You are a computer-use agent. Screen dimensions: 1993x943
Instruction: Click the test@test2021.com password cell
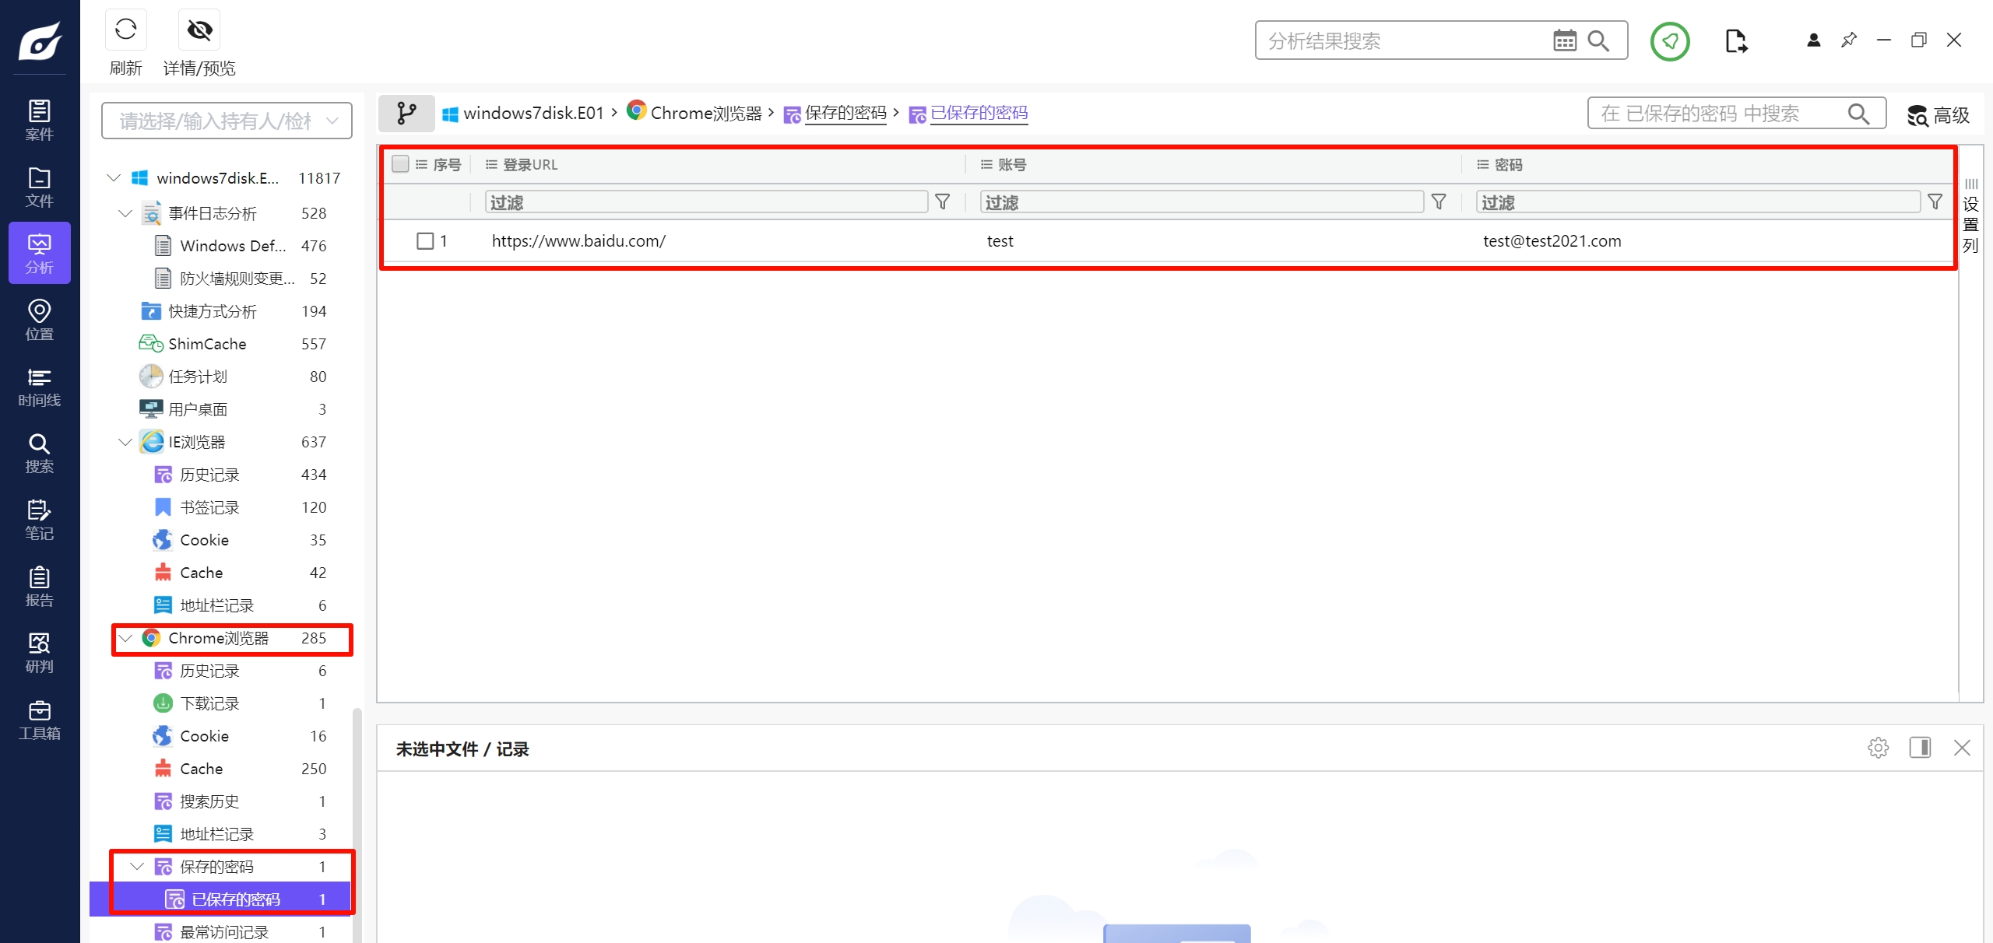point(1552,241)
